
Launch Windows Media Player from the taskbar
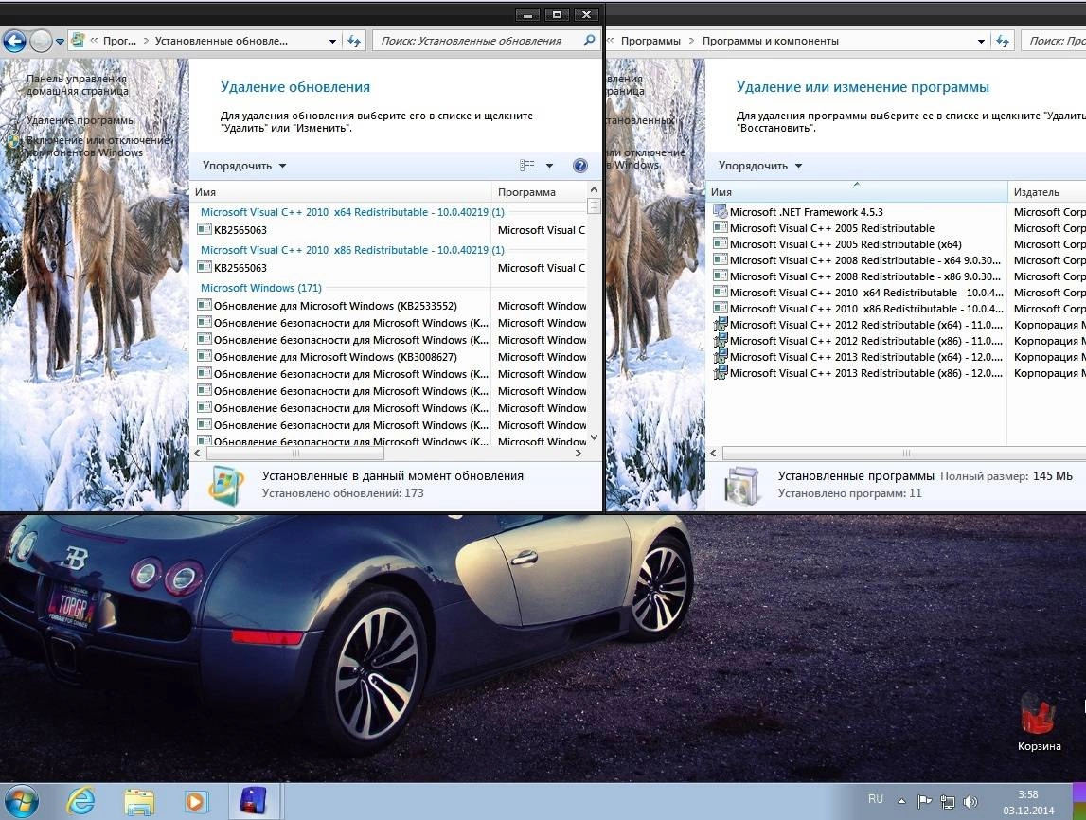[195, 802]
